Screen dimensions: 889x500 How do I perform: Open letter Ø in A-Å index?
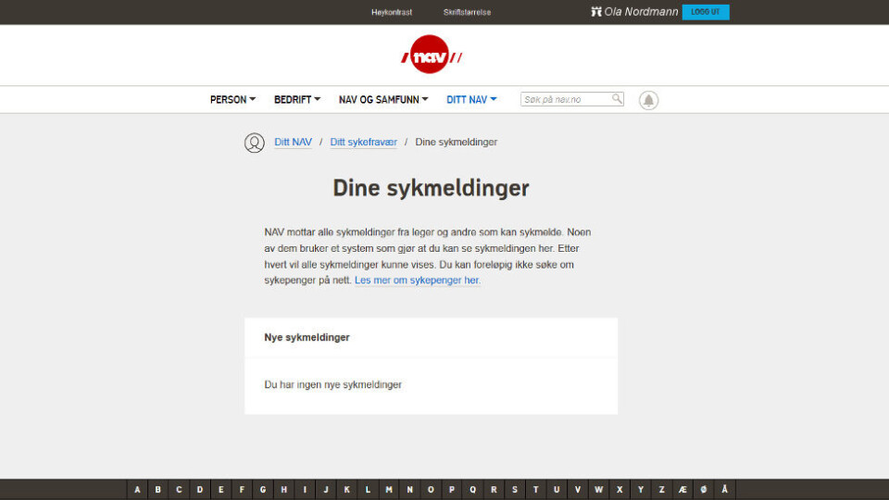click(x=704, y=489)
